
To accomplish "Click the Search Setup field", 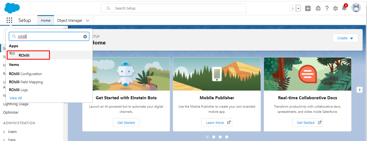I will click(x=174, y=8).
